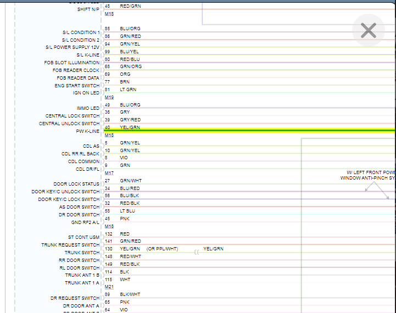Click the LT GRN wire color at pin 81
Screen dimensions: 396x313
click(128, 90)
